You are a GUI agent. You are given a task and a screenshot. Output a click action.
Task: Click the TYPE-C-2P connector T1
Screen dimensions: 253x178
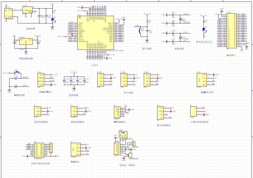pyautogui.click(x=8, y=13)
